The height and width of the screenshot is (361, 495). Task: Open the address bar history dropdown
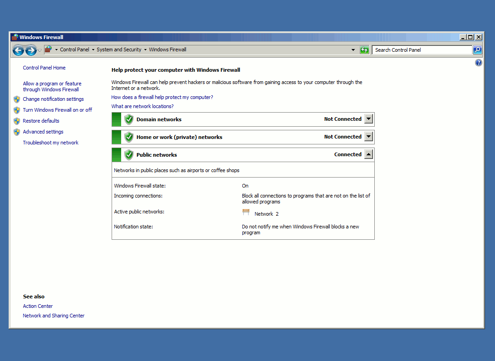tap(353, 50)
